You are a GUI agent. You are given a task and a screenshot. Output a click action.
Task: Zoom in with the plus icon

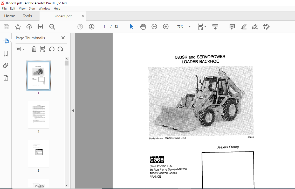166,27
